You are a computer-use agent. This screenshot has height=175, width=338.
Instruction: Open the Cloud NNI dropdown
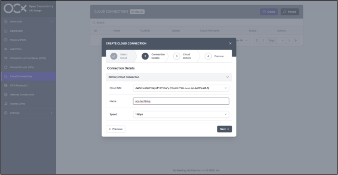click(181, 88)
